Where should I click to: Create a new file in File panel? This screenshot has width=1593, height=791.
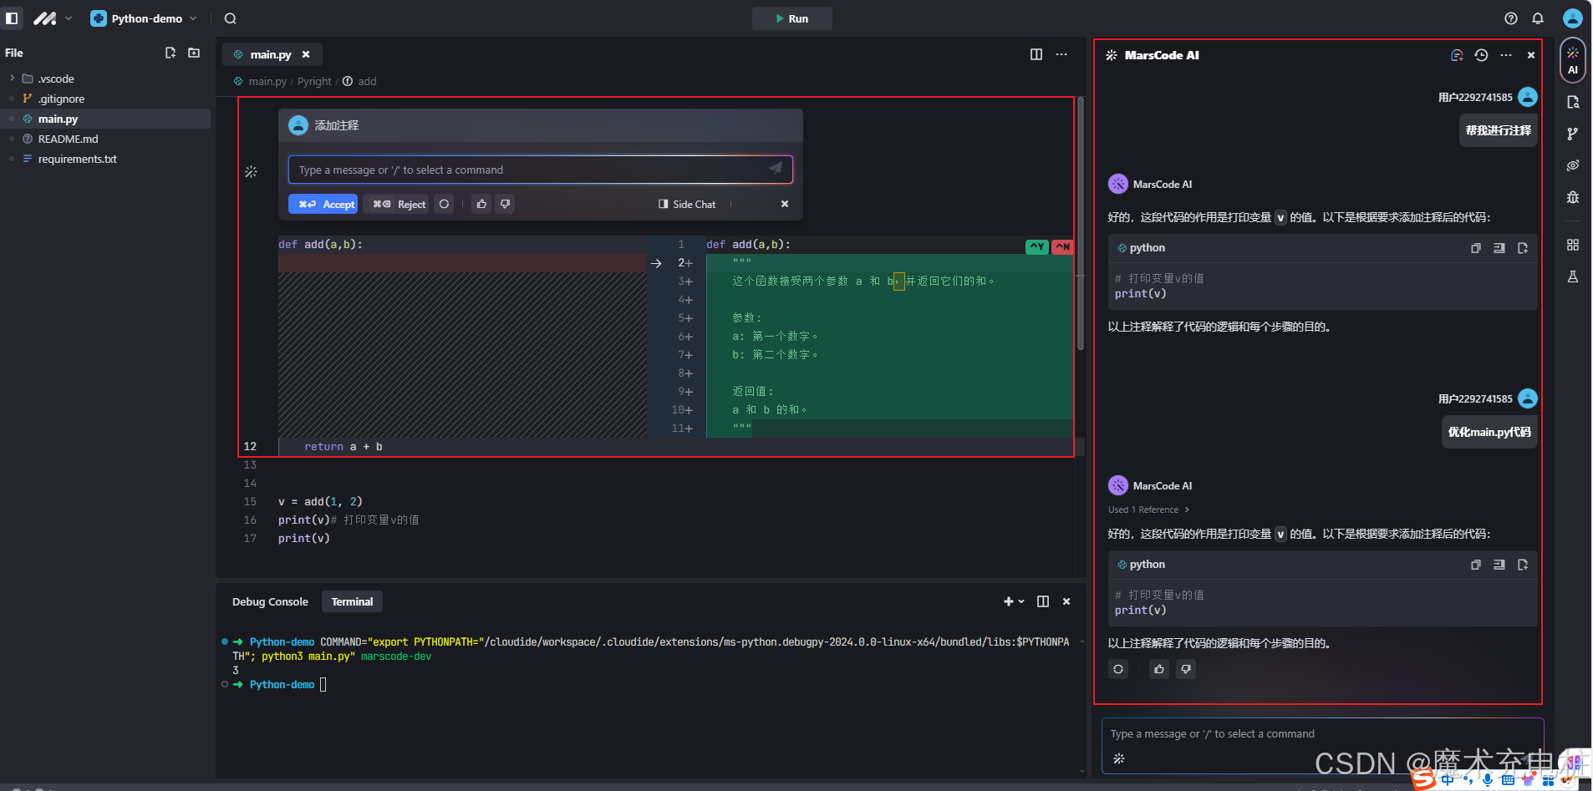170,53
